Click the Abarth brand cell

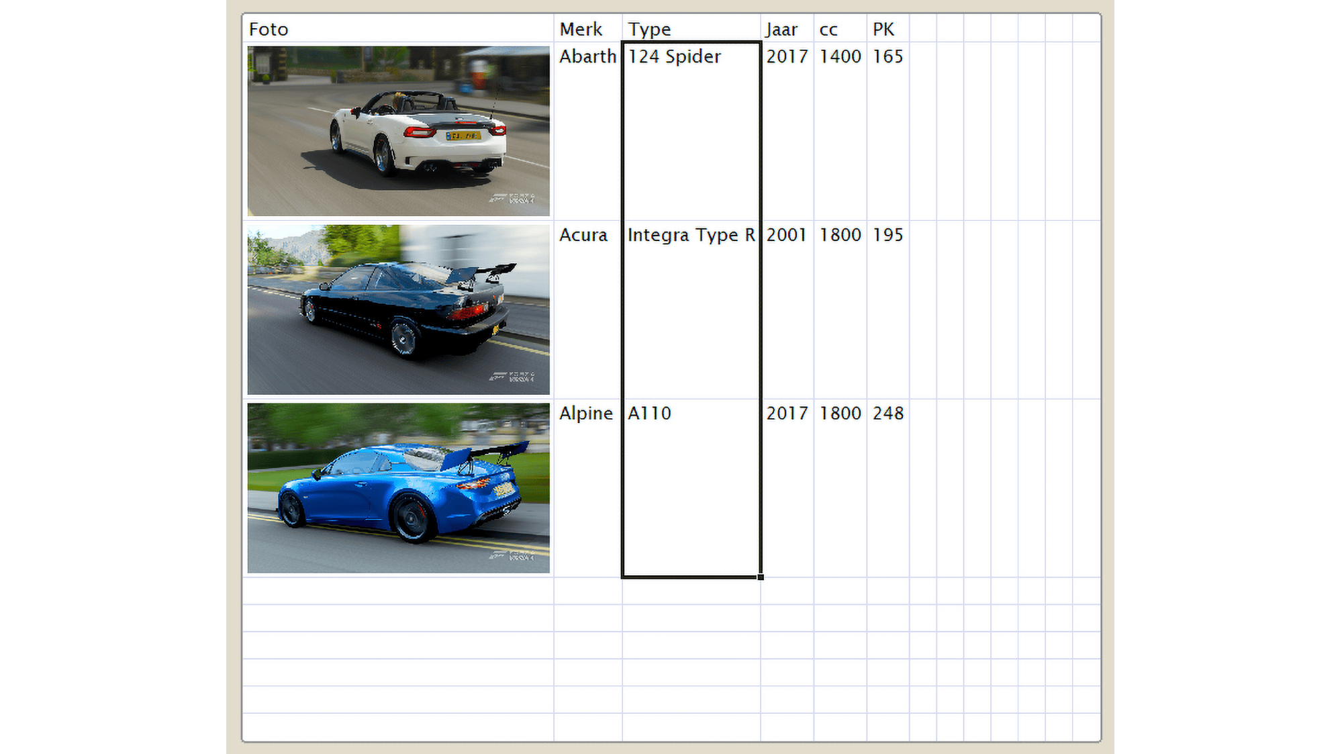point(587,57)
